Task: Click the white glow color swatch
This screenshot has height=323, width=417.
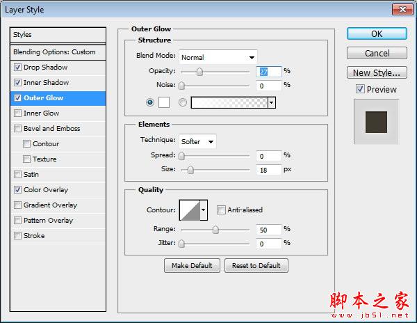Action: pos(164,102)
